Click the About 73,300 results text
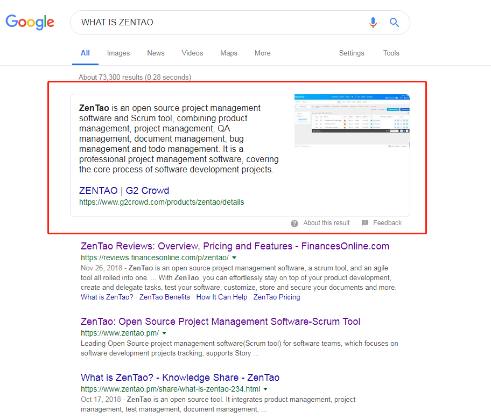The image size is (491, 418). pyautogui.click(x=135, y=78)
